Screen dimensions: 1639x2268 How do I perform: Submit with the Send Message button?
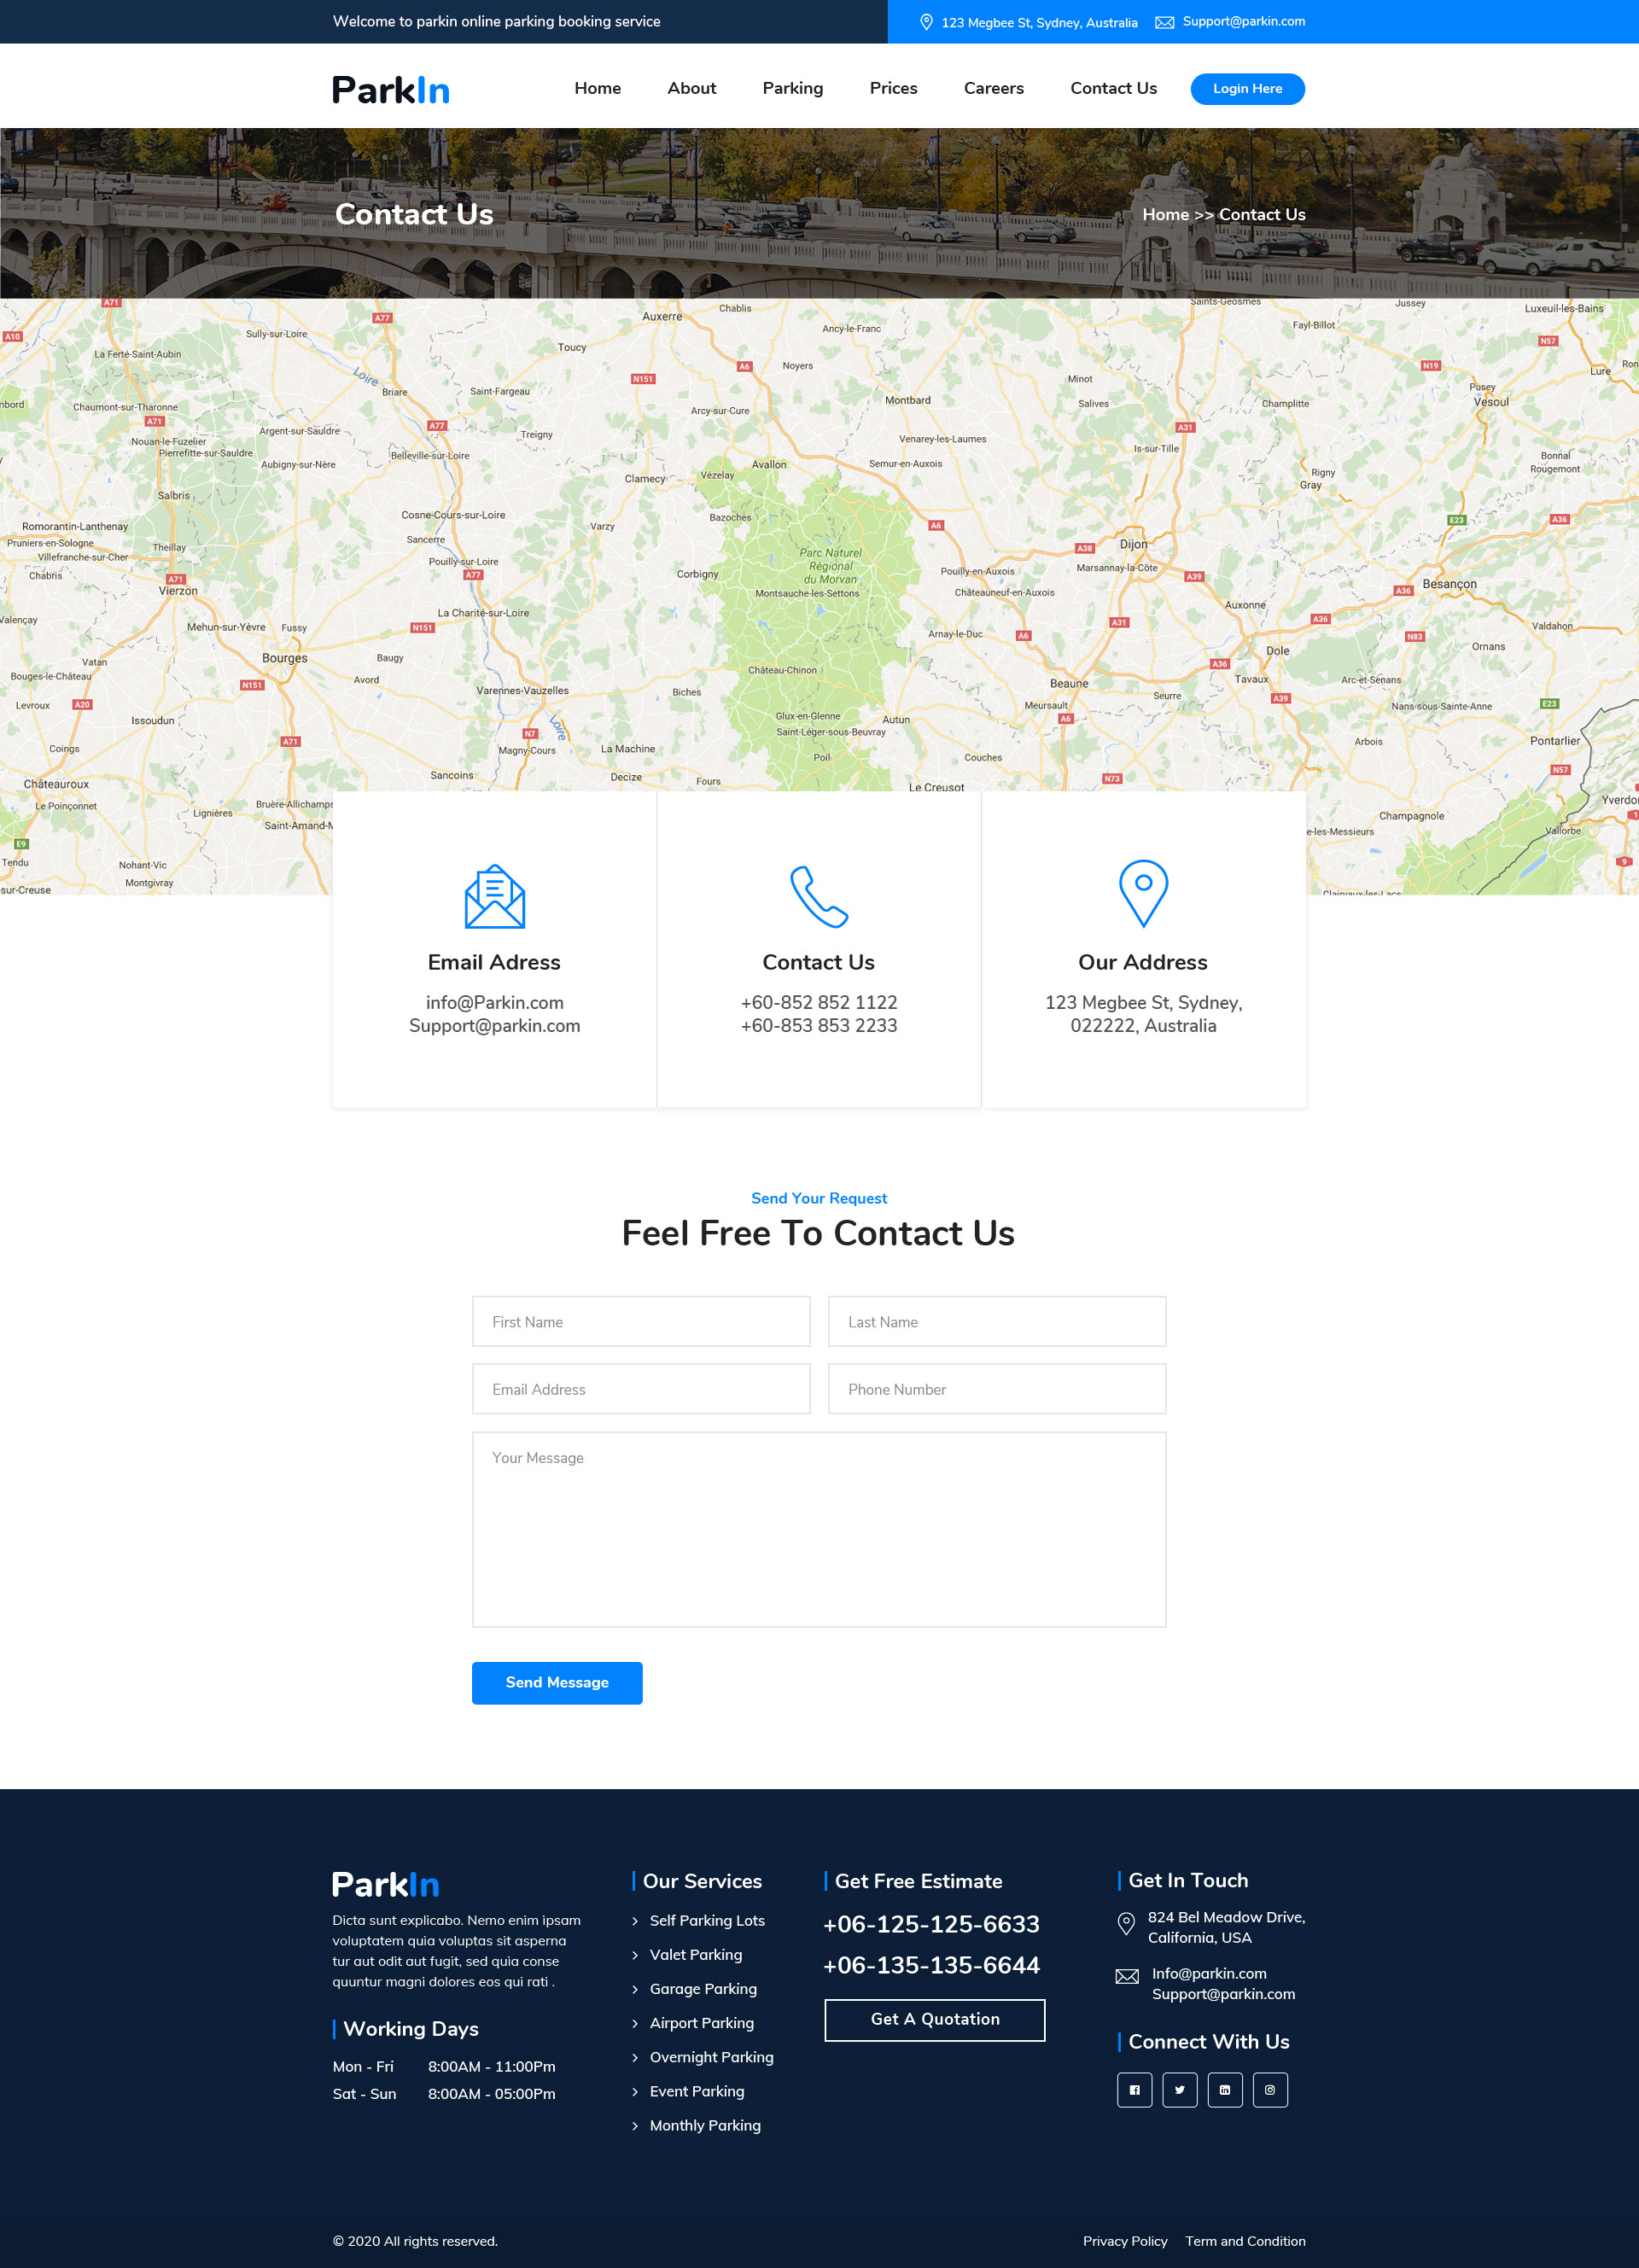click(557, 1682)
